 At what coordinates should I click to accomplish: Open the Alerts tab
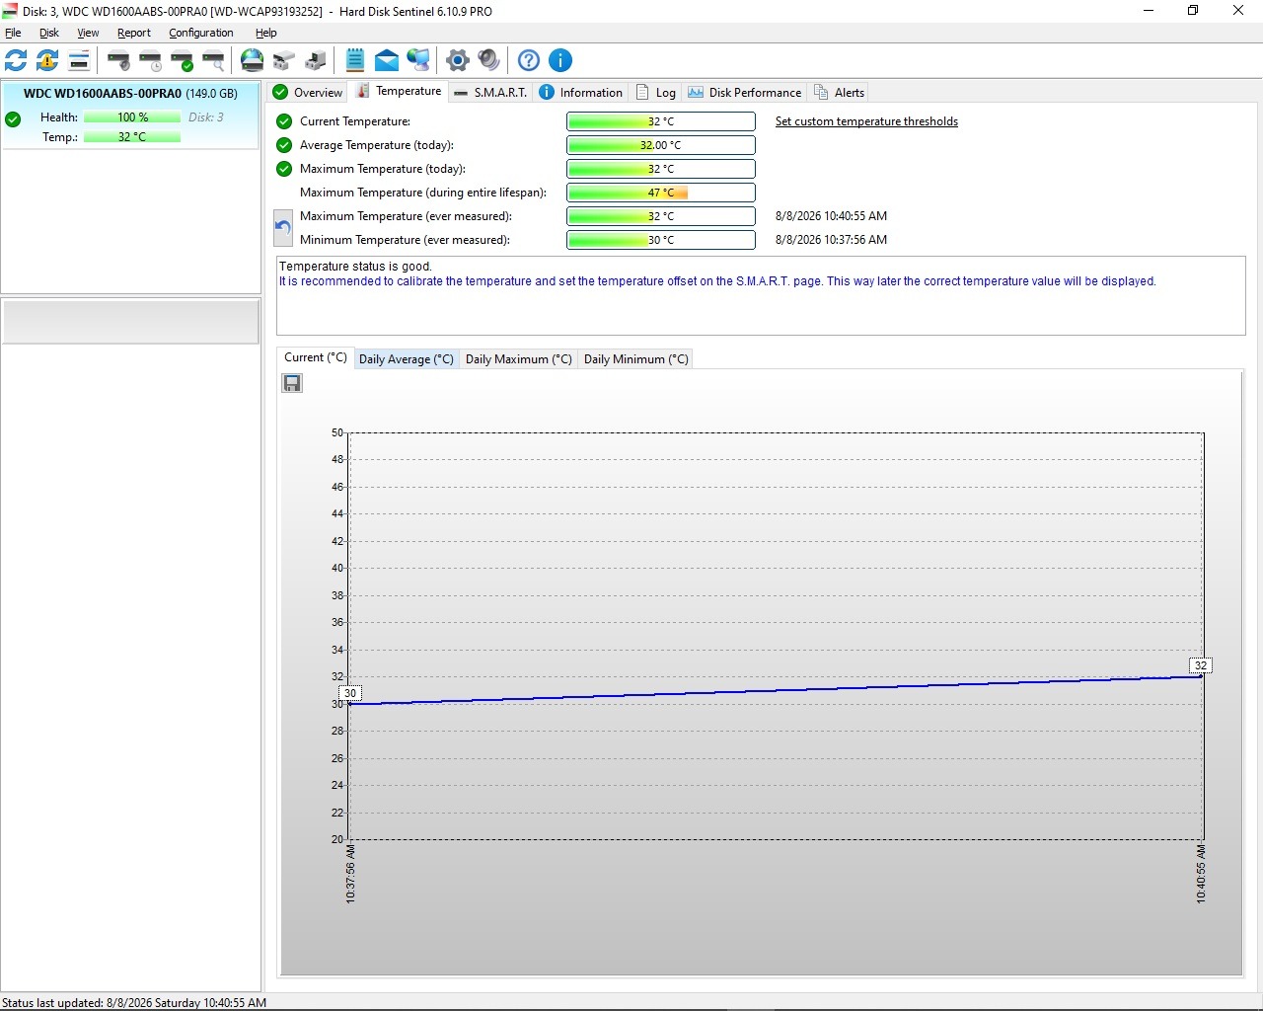tap(840, 92)
